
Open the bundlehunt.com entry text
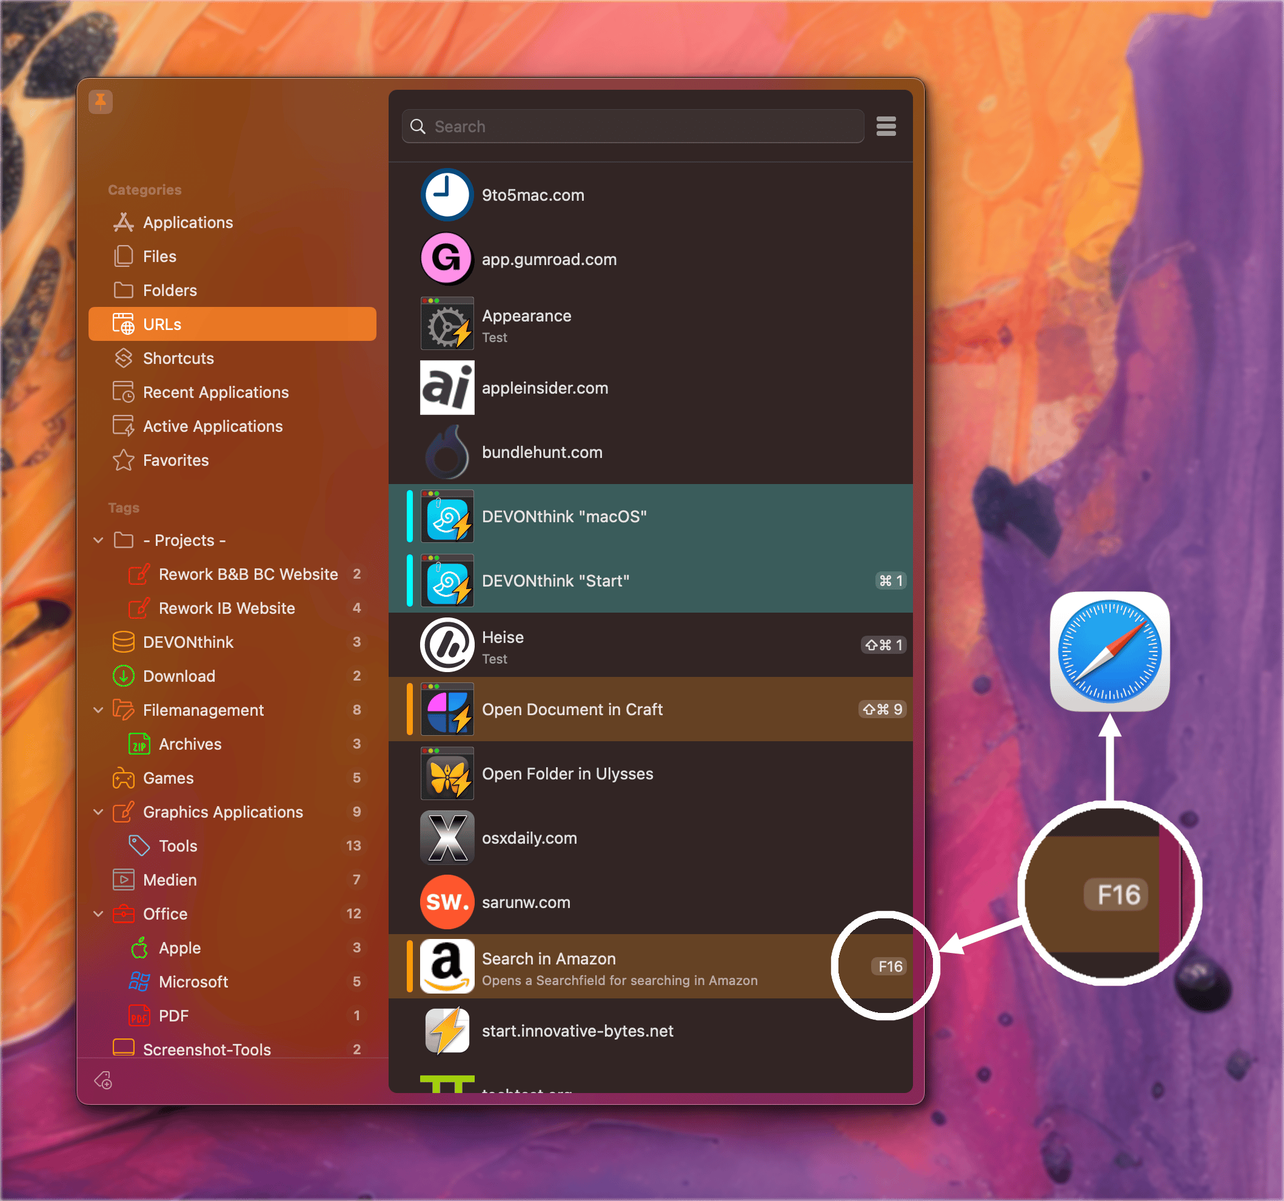[x=542, y=452]
